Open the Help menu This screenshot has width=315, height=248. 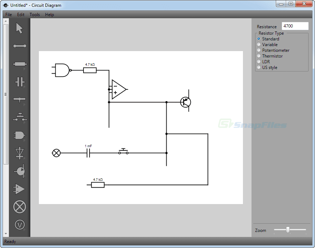coord(50,15)
